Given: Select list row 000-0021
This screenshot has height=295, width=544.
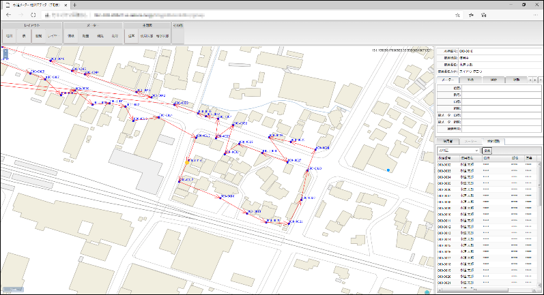Looking at the screenshot, I should pos(487,283).
